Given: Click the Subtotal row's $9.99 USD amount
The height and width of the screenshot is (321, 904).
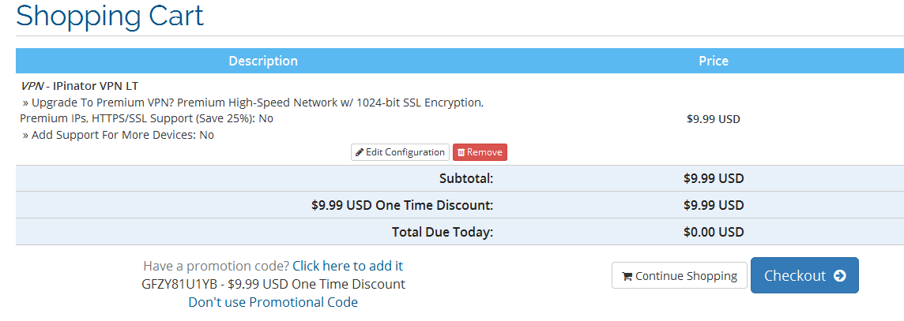Looking at the screenshot, I should pyautogui.click(x=714, y=178).
